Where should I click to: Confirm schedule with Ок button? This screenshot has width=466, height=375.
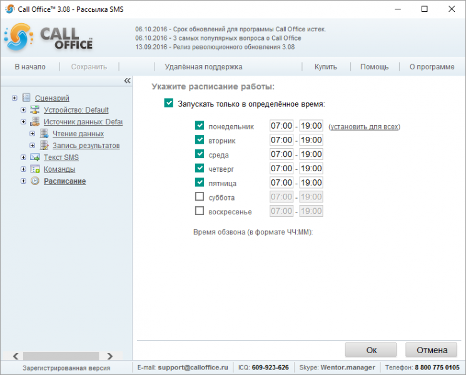(x=371, y=350)
